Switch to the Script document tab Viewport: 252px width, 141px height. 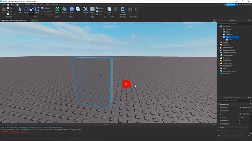pyautogui.click(x=33, y=21)
